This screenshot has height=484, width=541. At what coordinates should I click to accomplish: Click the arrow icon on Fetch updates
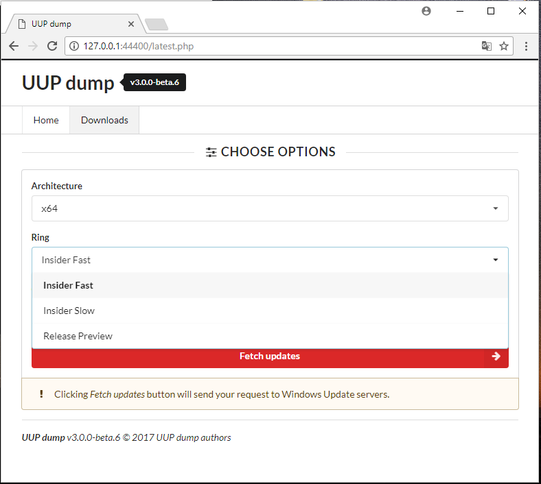[496, 356]
